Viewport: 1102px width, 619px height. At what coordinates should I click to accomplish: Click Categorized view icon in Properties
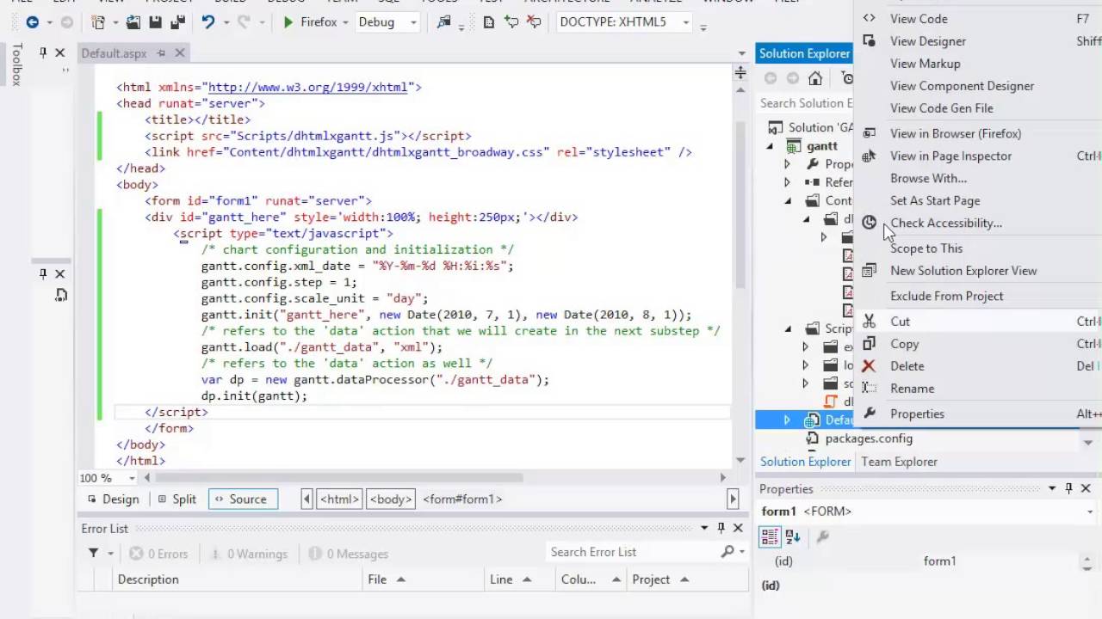pyautogui.click(x=769, y=537)
